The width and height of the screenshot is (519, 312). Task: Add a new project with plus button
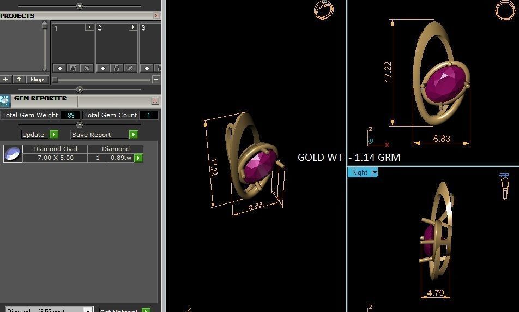point(5,79)
